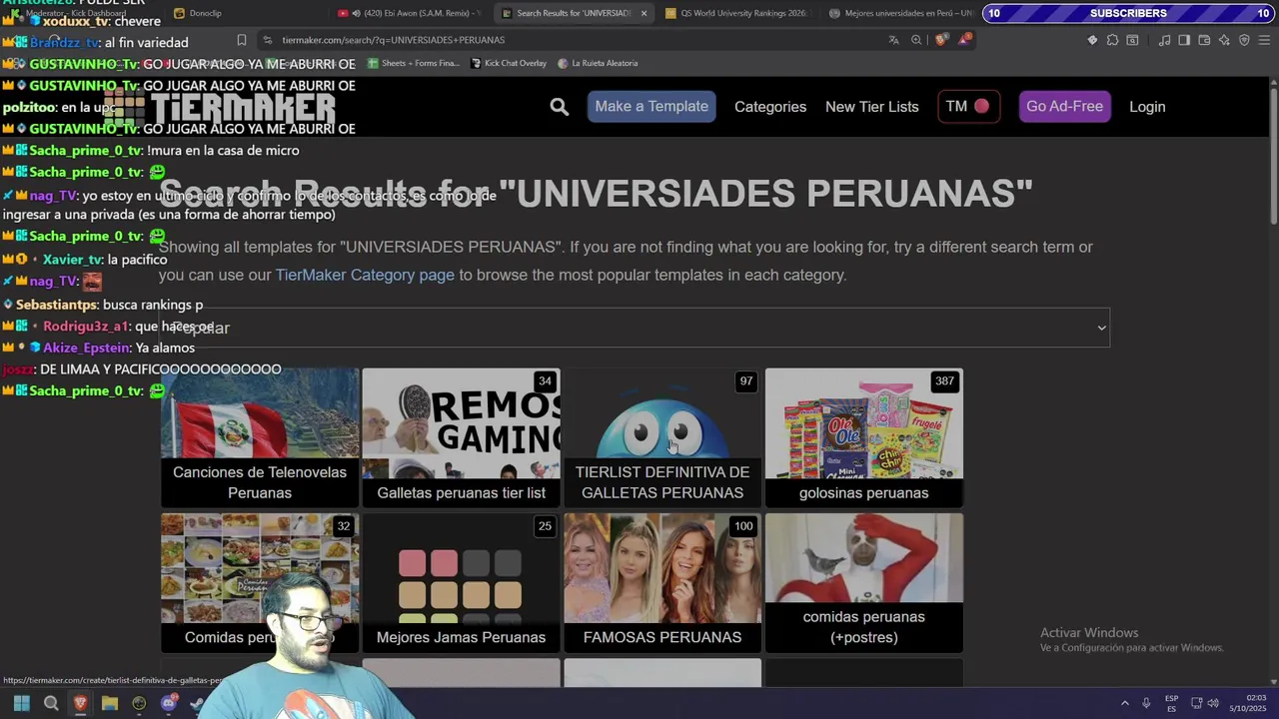
Task: Open Mejores Jamas Peruanas template
Action: coord(462,582)
